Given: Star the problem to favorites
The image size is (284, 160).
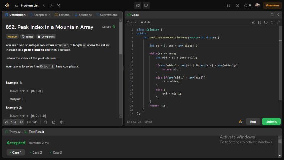Looking at the screenshot, I should pyautogui.click(x=45, y=122).
